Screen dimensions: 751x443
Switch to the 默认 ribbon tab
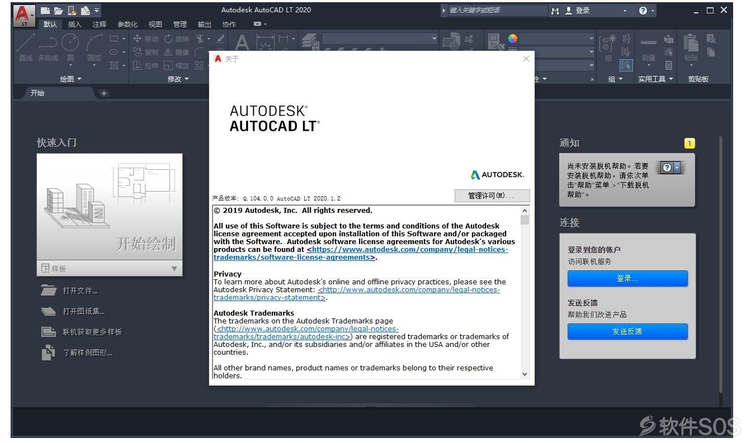(x=50, y=24)
